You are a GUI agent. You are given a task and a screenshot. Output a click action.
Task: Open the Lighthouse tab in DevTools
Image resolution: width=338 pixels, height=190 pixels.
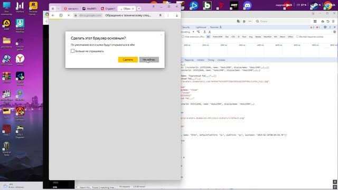pos(201,27)
